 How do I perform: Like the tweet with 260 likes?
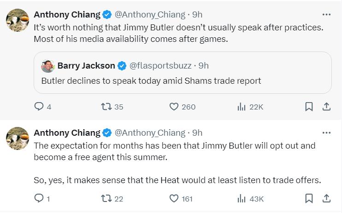click(x=174, y=107)
